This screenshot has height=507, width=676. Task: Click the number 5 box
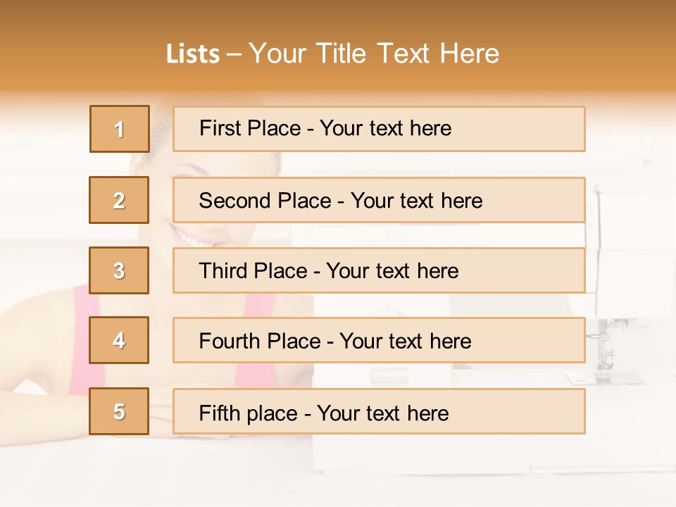point(119,411)
